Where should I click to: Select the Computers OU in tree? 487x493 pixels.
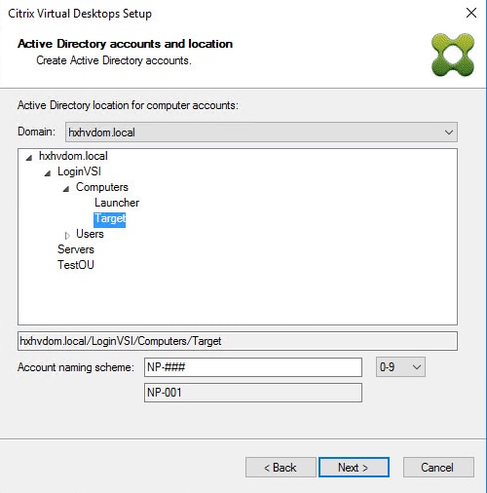[x=102, y=187]
